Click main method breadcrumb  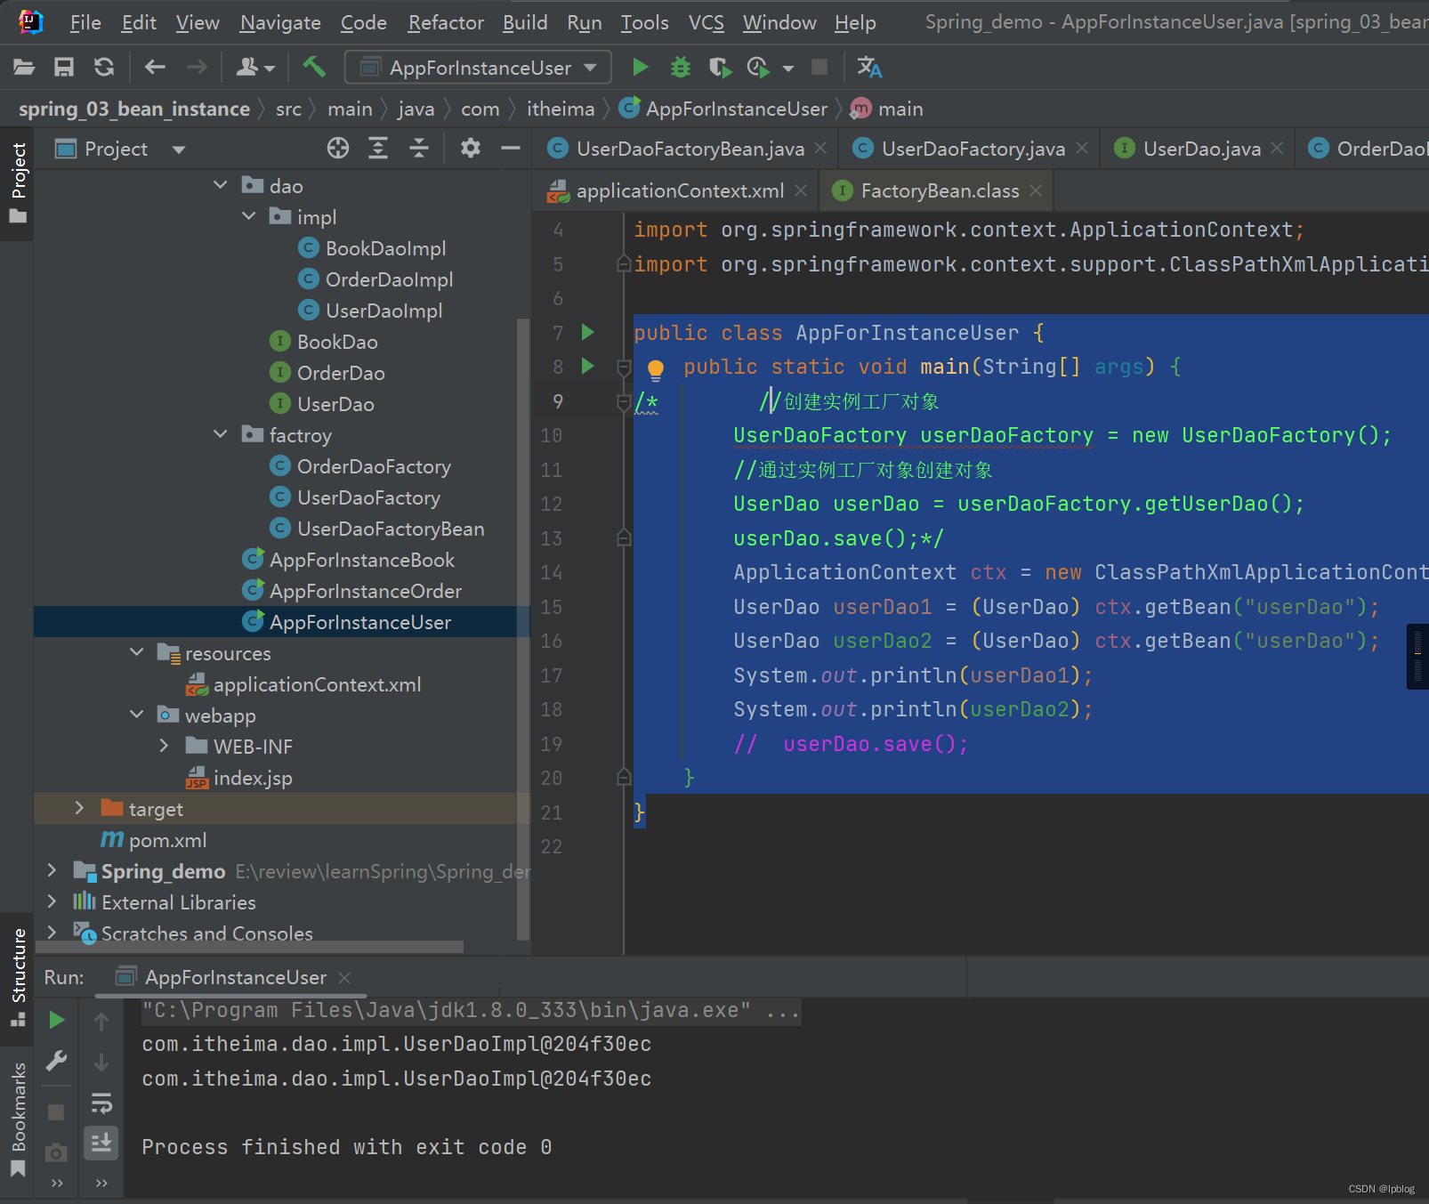(x=887, y=109)
